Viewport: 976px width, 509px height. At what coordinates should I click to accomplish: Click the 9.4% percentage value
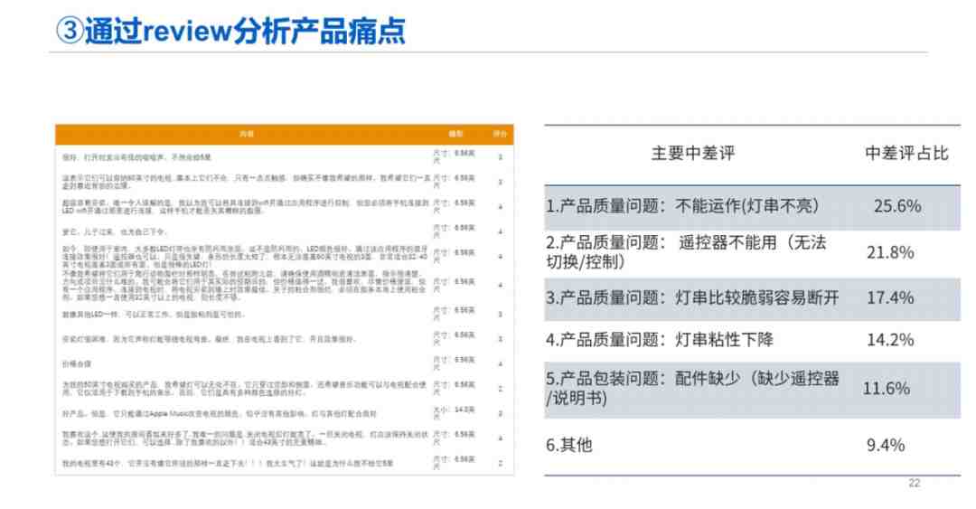pos(885,446)
